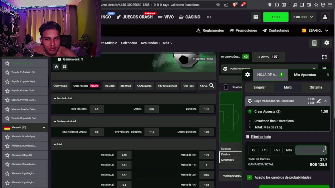This screenshot has width=335, height=188.
Task: Click the trash icon next to Eliminar todo
Action: tap(248, 137)
